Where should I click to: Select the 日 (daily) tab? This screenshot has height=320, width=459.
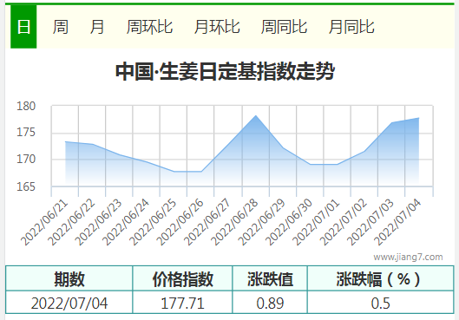23,27
